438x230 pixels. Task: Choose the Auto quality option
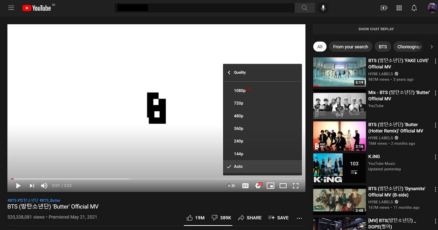tap(262, 166)
